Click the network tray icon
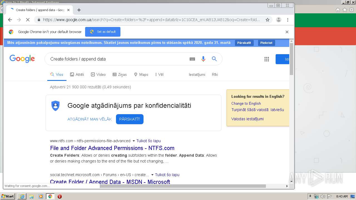The width and height of the screenshot is (356, 200). click(x=316, y=196)
